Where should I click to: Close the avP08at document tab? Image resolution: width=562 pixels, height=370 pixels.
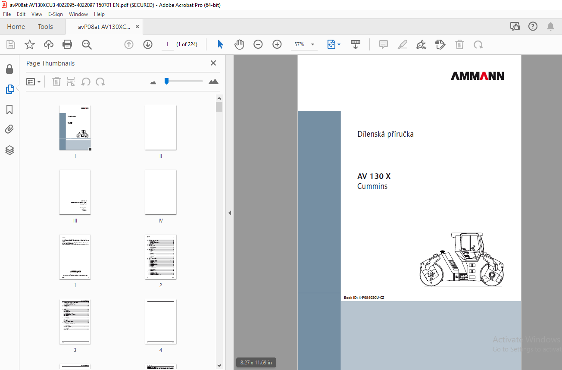pyautogui.click(x=137, y=27)
